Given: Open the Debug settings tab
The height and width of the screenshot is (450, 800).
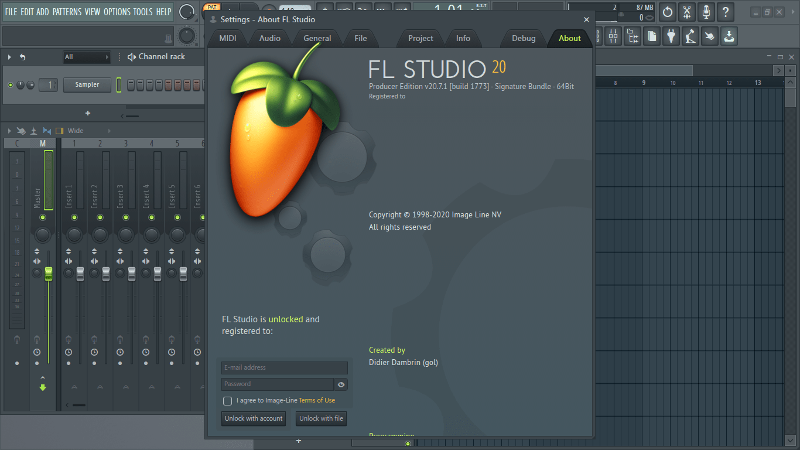Looking at the screenshot, I should pyautogui.click(x=524, y=38).
